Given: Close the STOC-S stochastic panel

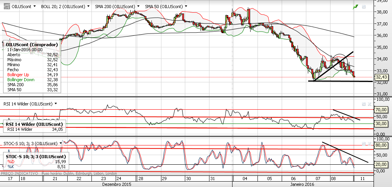Looking at the screenshot, I should point(370,144).
